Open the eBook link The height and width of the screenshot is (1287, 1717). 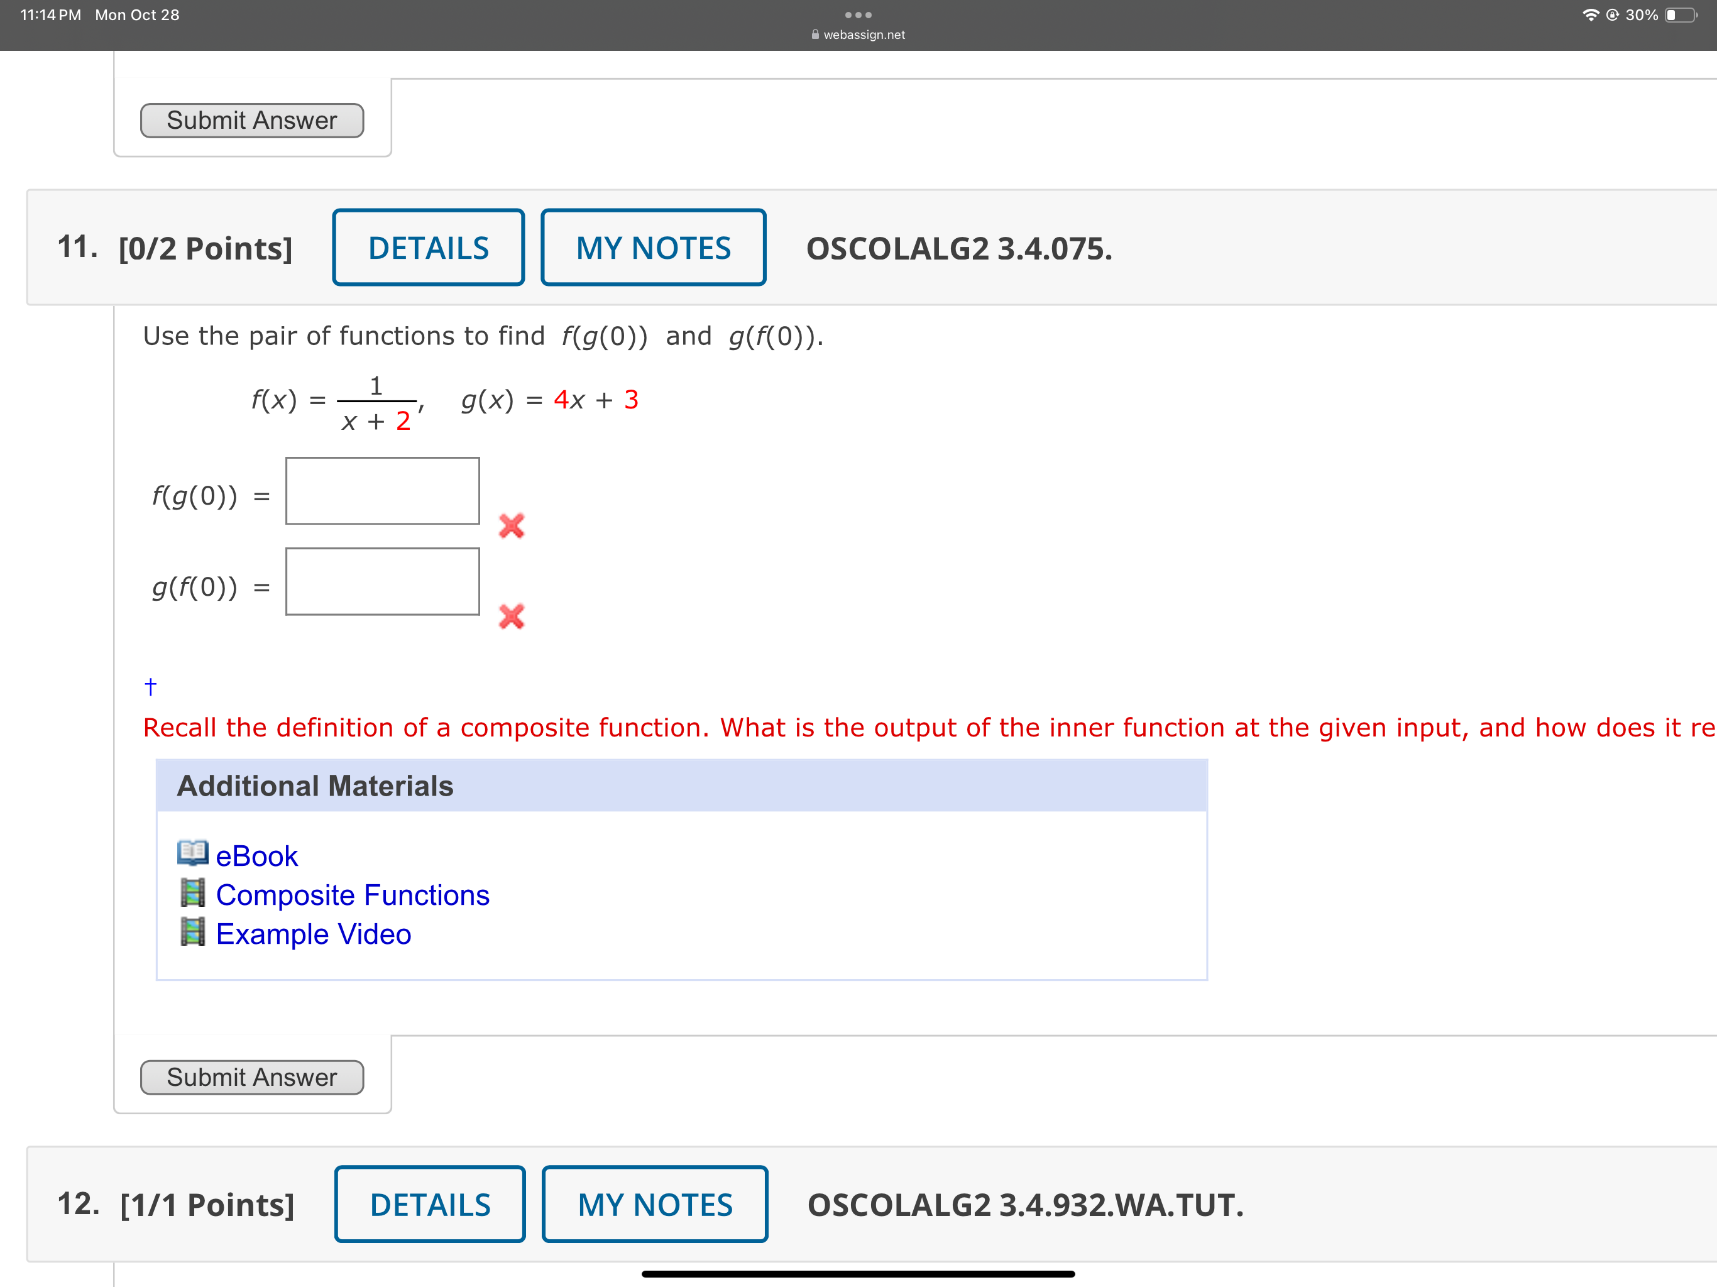pos(257,856)
